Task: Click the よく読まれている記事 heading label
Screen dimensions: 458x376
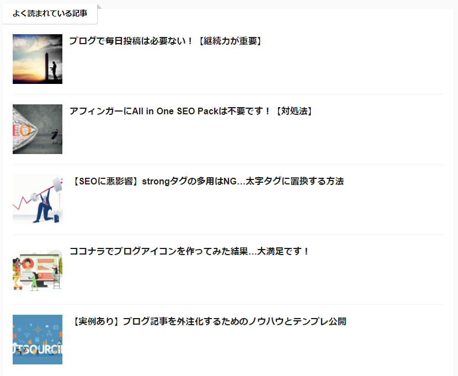Action: 50,13
